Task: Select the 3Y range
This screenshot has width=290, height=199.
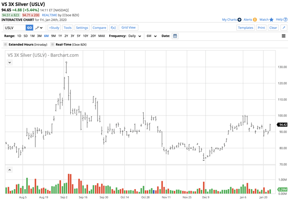Action: [72, 36]
